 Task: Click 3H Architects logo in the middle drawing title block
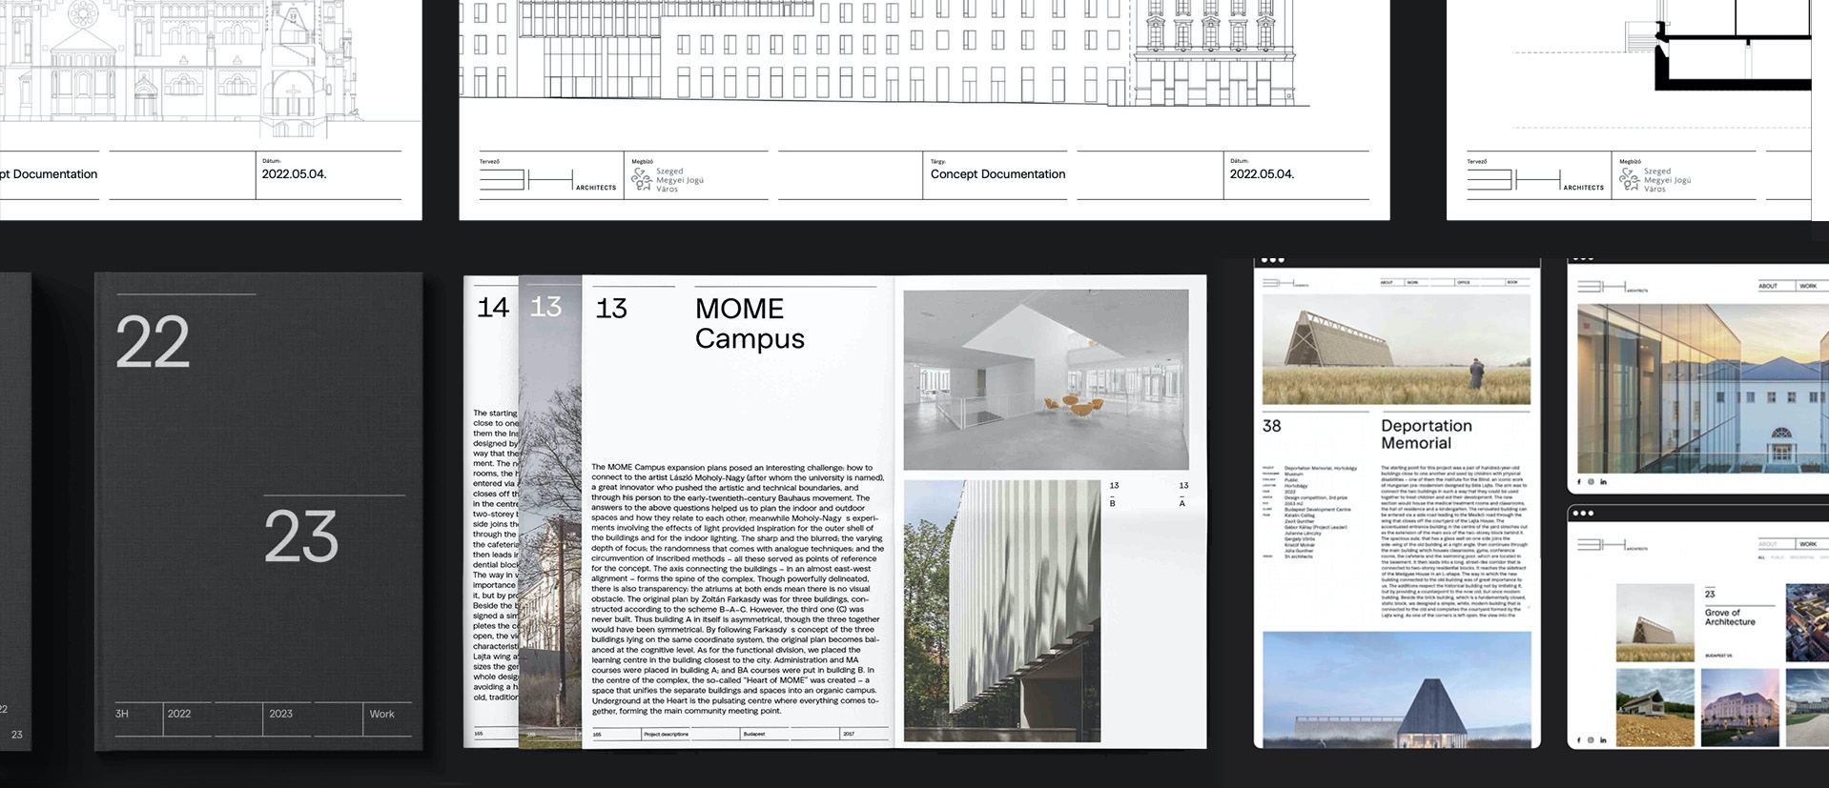547,180
